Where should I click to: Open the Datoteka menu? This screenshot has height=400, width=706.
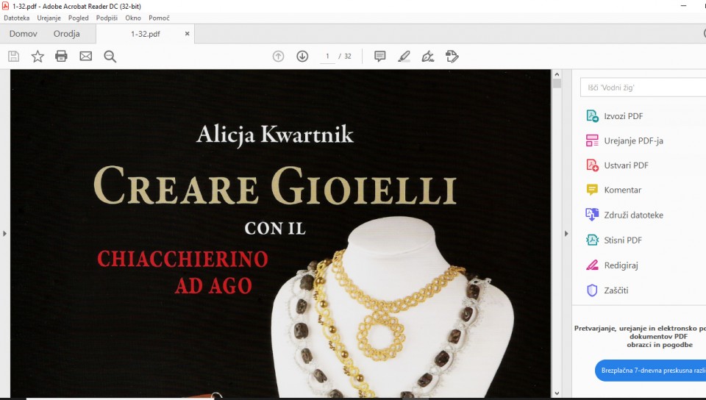(17, 18)
